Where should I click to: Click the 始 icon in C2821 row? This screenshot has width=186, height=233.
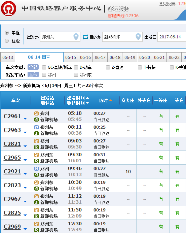pyautogui.click(x=36, y=141)
